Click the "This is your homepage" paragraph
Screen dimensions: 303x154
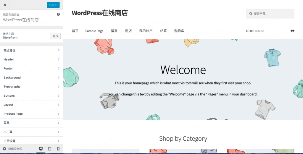coord(183,83)
